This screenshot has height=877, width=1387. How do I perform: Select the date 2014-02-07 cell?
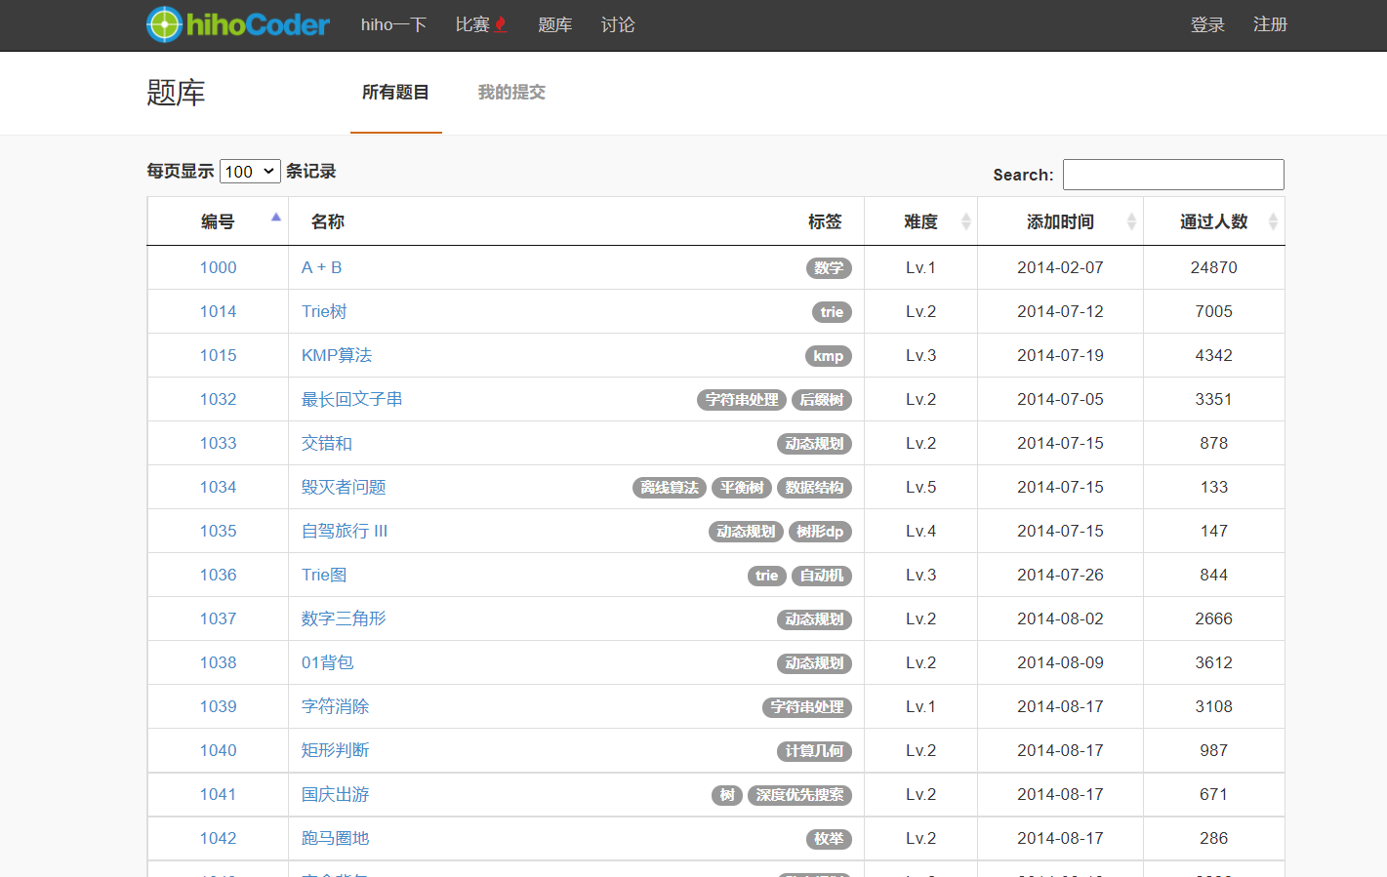point(1060,267)
